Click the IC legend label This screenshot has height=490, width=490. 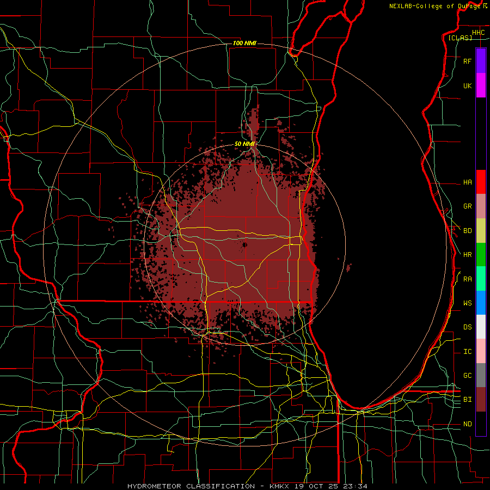[x=467, y=352]
